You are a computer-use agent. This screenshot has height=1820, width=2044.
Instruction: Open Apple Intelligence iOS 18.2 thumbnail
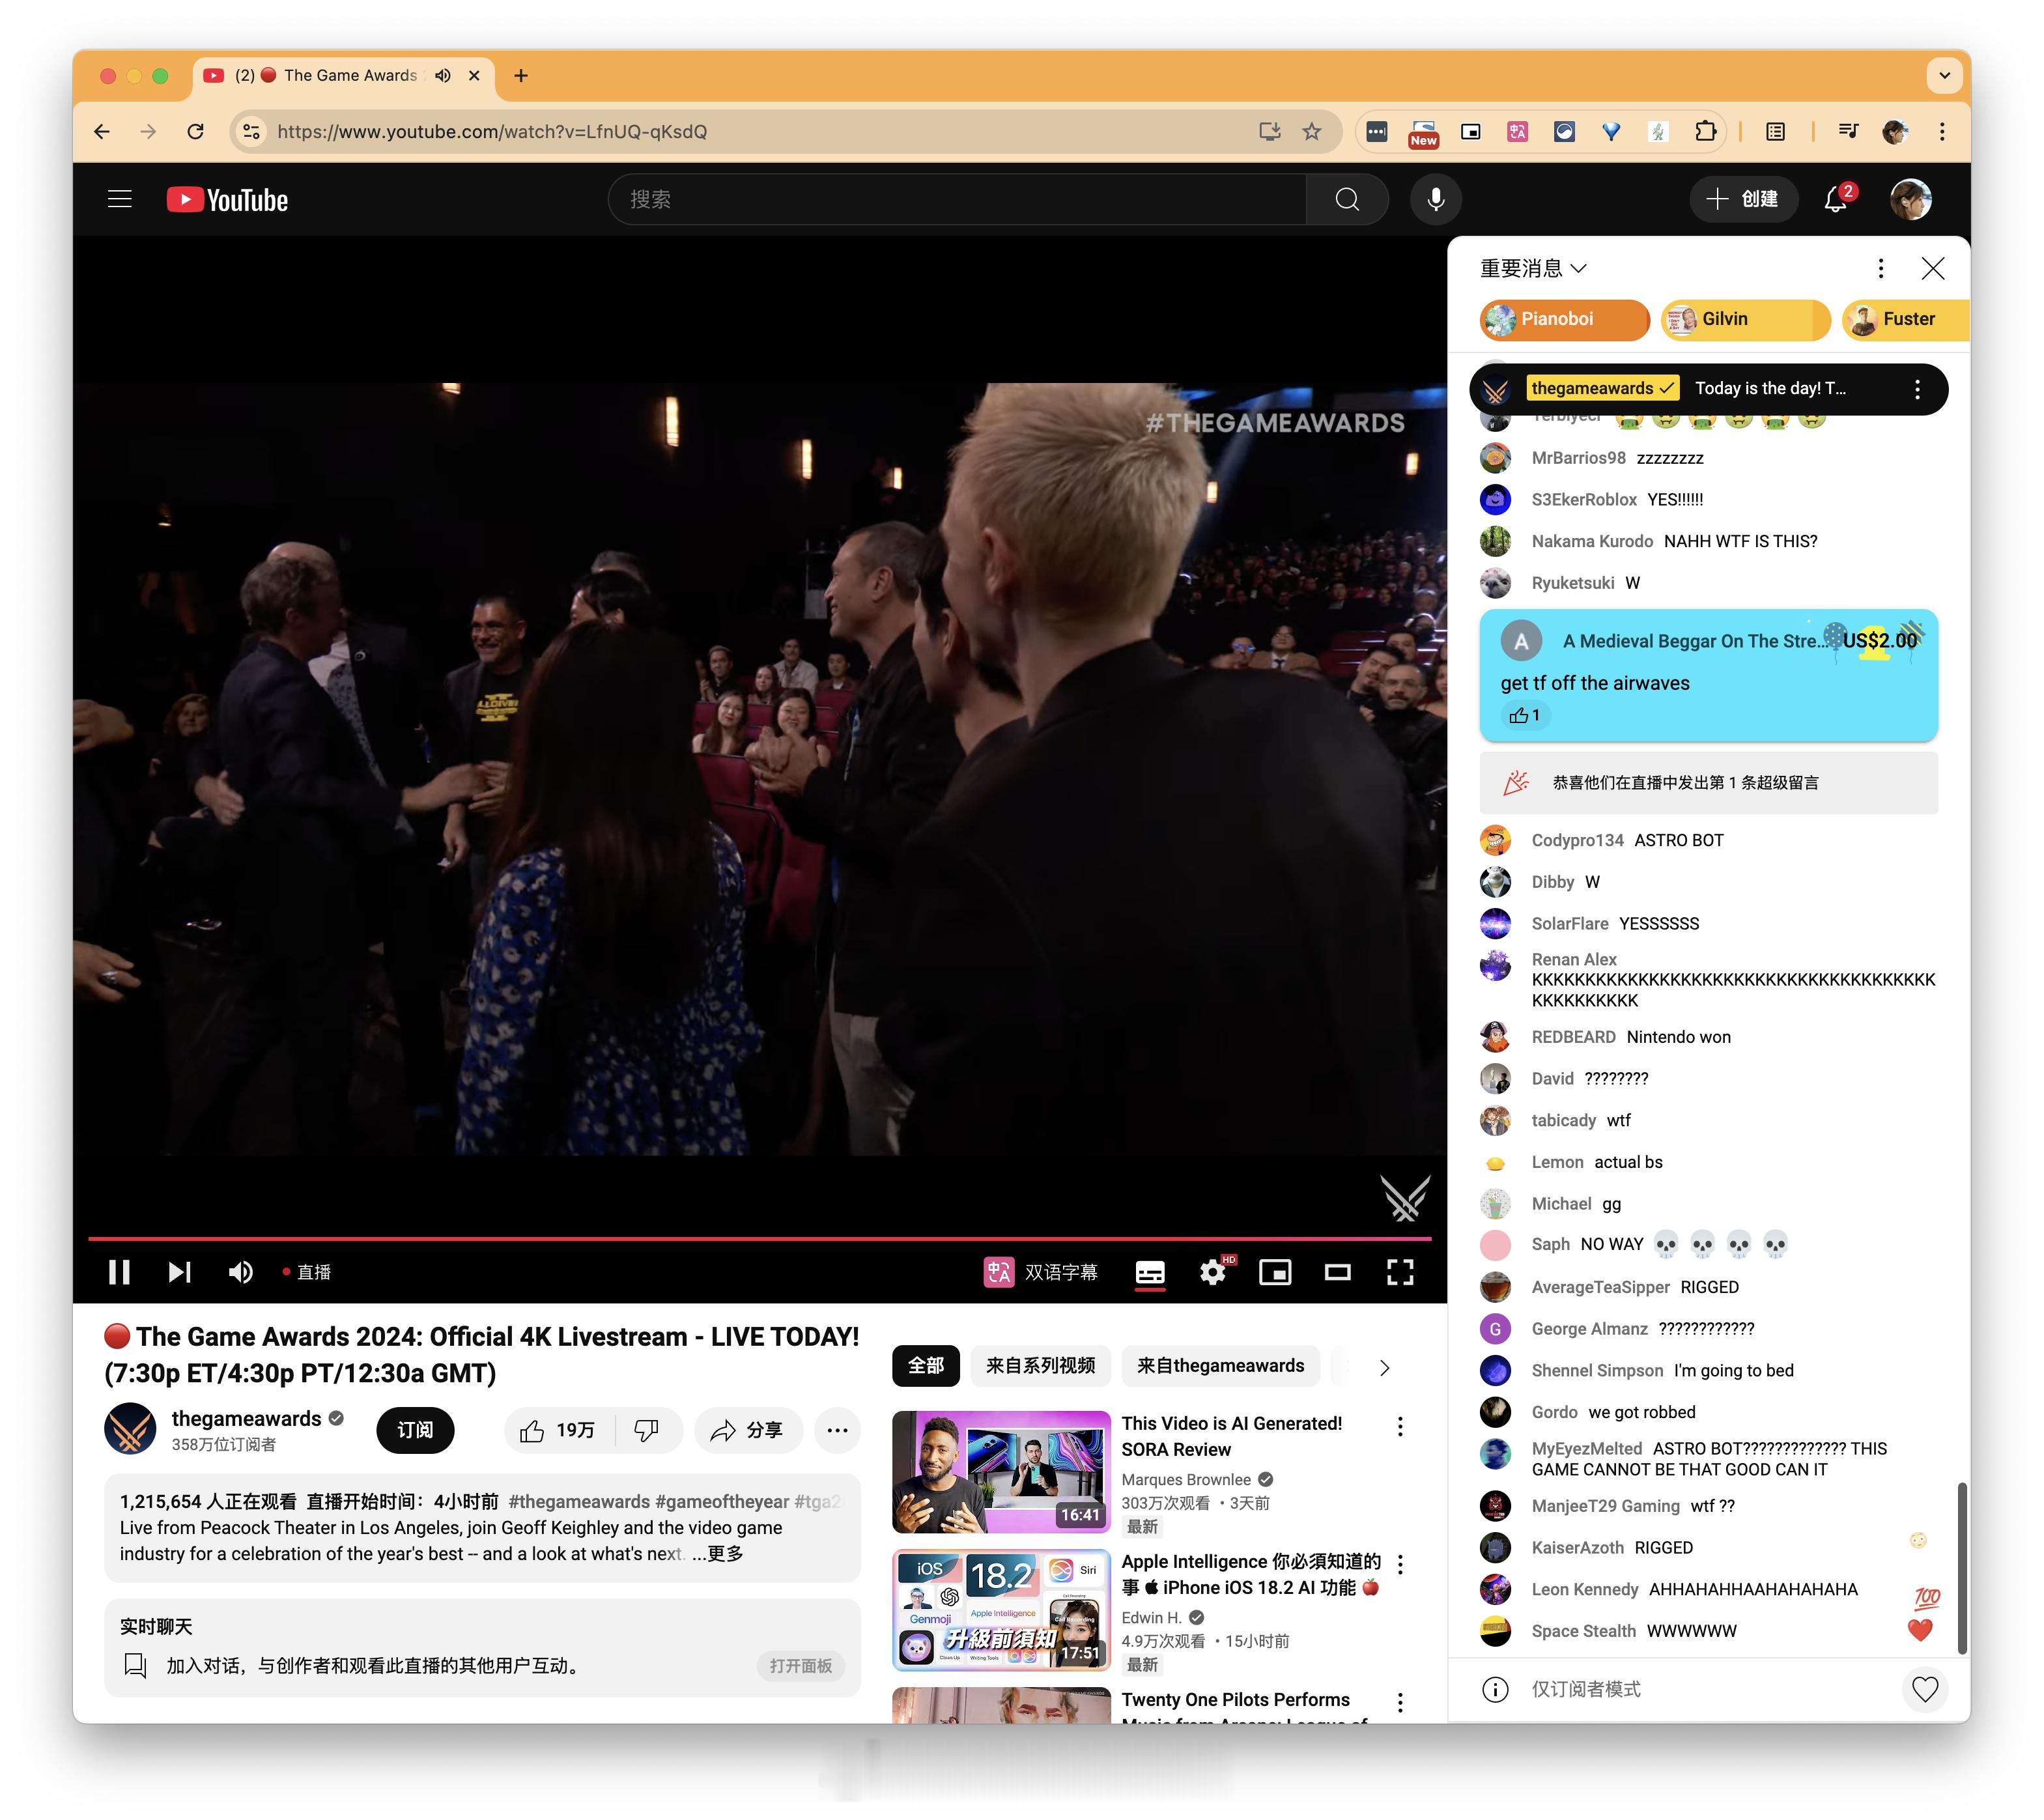pyautogui.click(x=1001, y=1610)
